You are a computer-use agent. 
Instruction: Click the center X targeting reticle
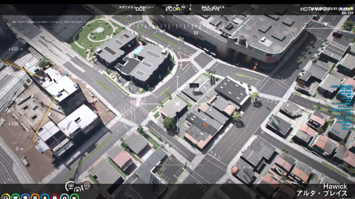tap(177, 104)
